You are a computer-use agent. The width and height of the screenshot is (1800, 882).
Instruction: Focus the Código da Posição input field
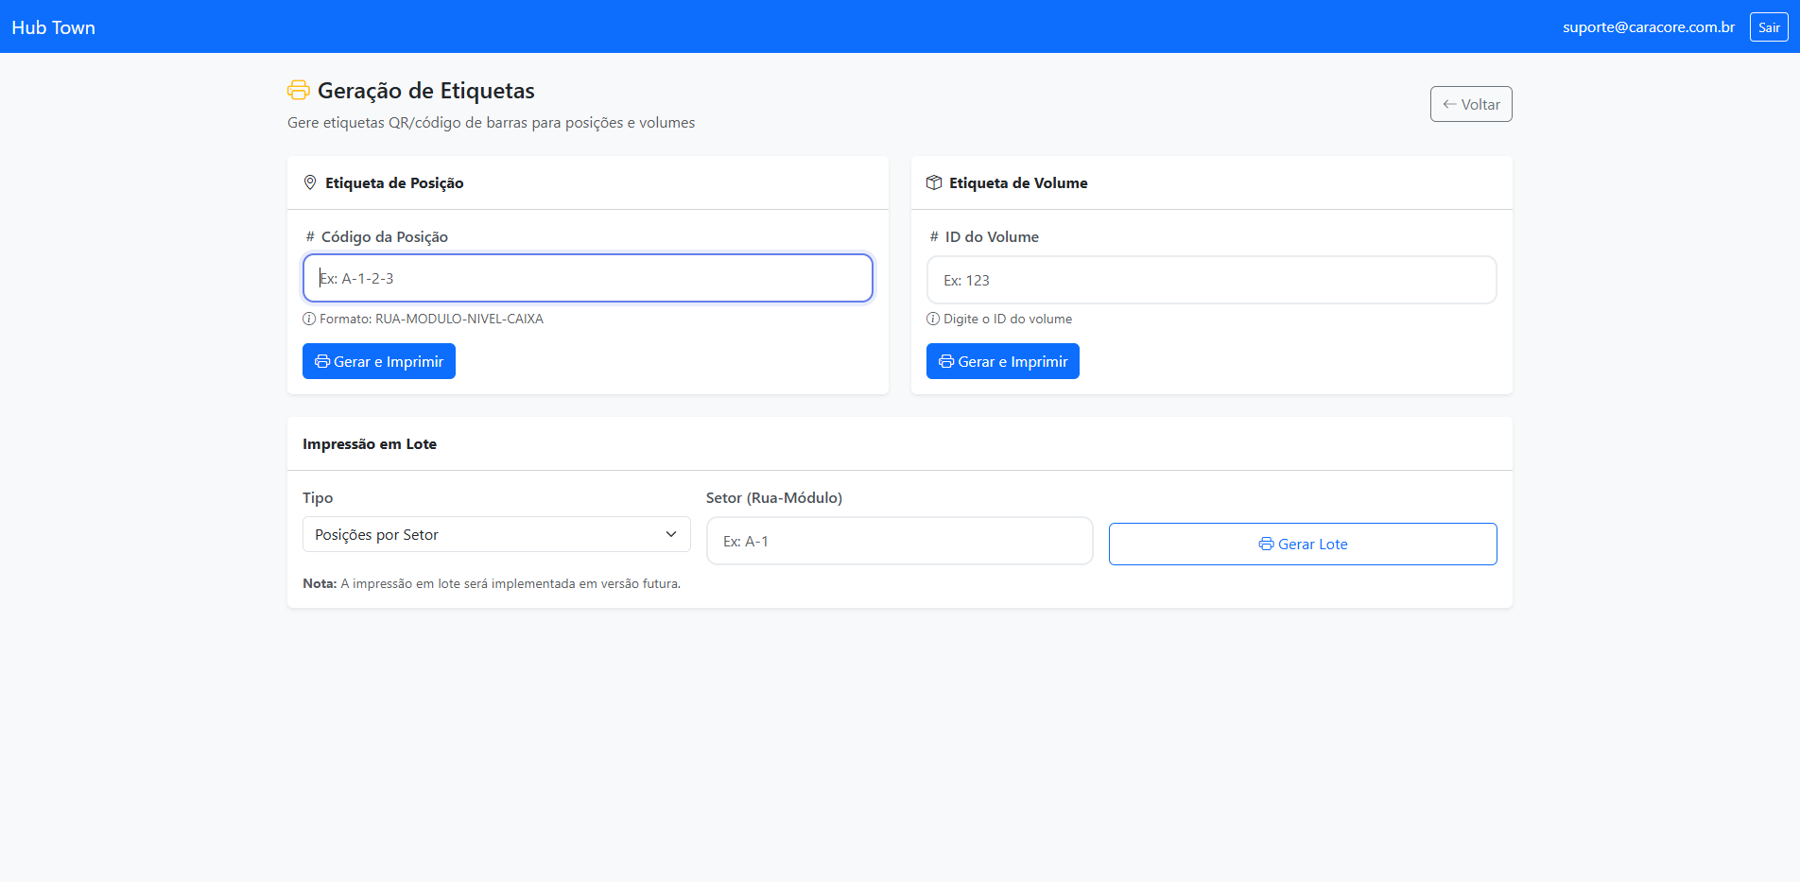pos(587,278)
